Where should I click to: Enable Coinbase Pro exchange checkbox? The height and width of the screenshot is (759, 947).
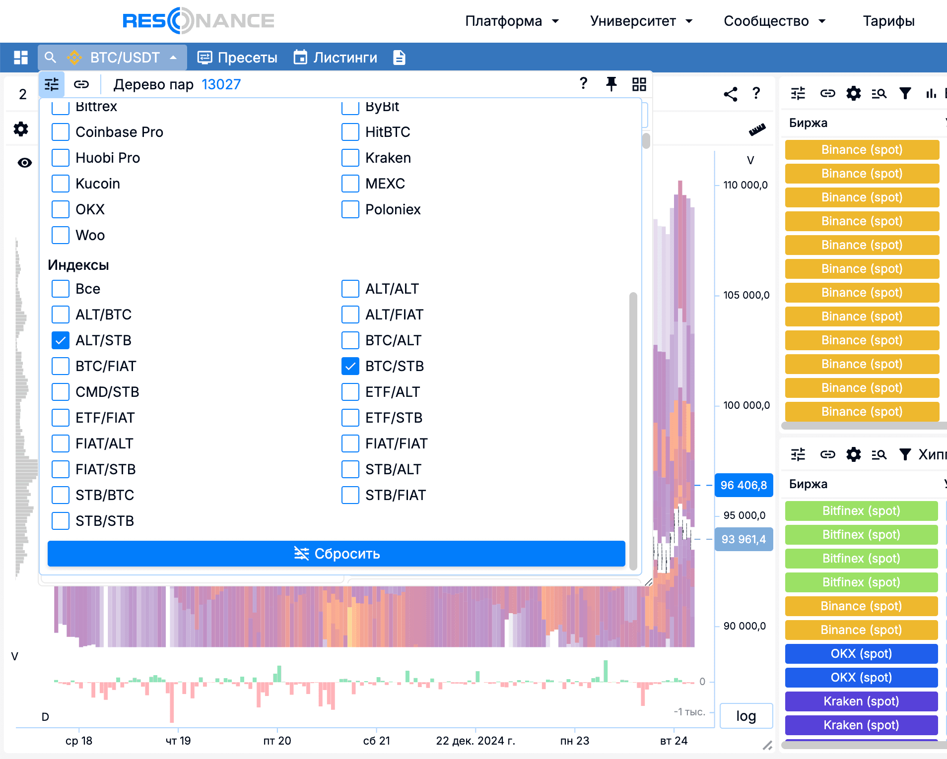[x=61, y=132]
